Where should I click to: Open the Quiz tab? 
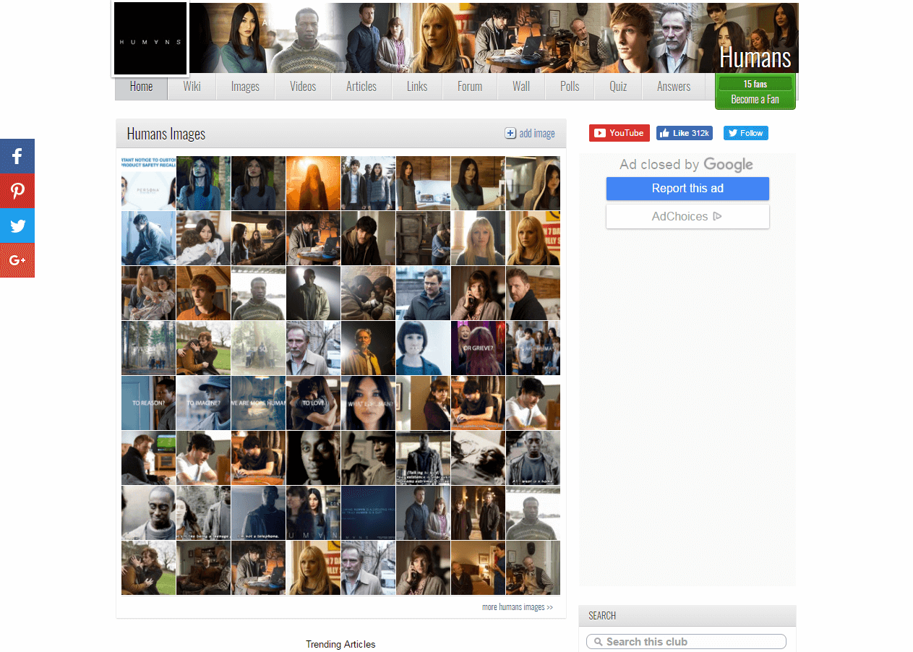(617, 87)
